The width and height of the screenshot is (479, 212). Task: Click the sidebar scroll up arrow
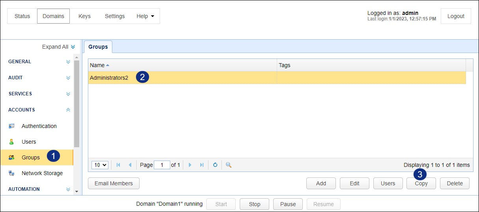pyautogui.click(x=76, y=57)
